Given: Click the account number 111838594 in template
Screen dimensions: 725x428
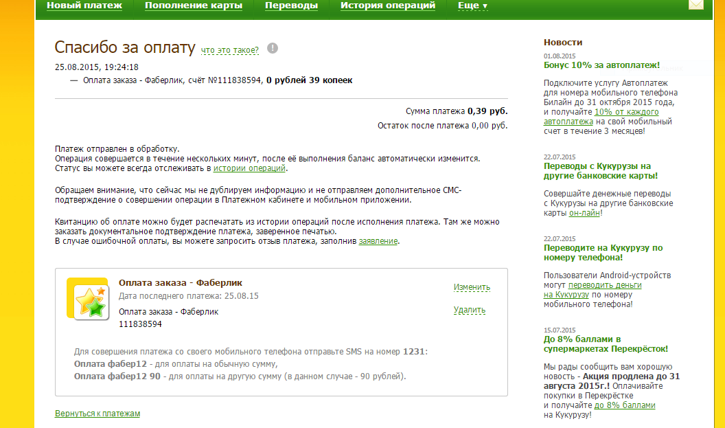Looking at the screenshot, I should coord(140,324).
